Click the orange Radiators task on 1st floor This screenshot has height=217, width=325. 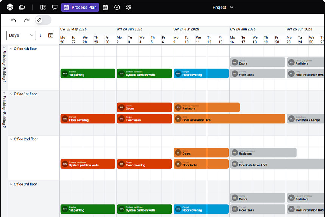(207, 108)
